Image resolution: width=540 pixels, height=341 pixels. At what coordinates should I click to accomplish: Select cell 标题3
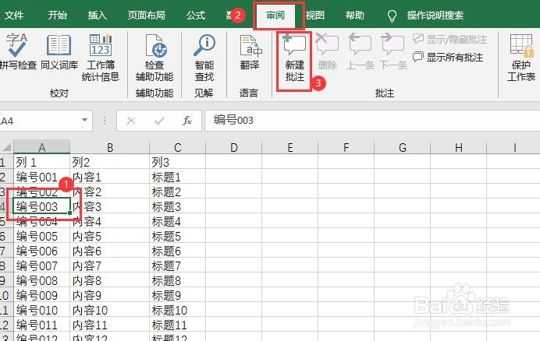point(177,206)
